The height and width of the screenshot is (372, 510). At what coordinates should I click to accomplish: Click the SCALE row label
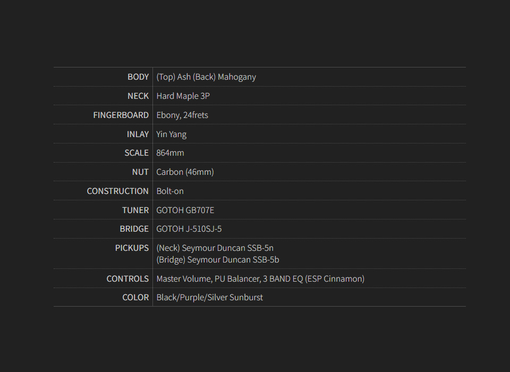pos(137,153)
